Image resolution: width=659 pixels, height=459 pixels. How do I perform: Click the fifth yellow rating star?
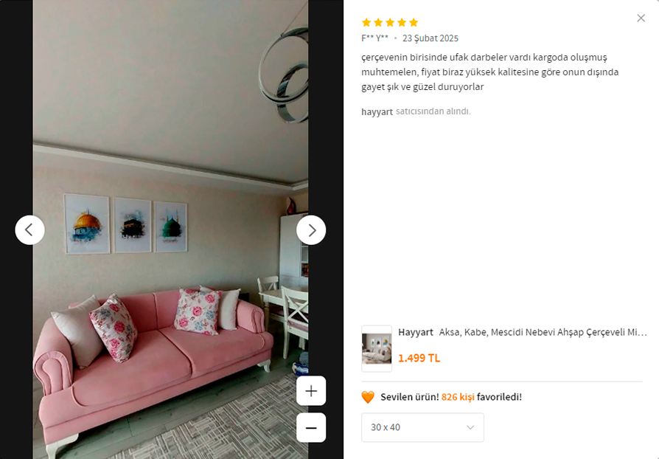[414, 22]
